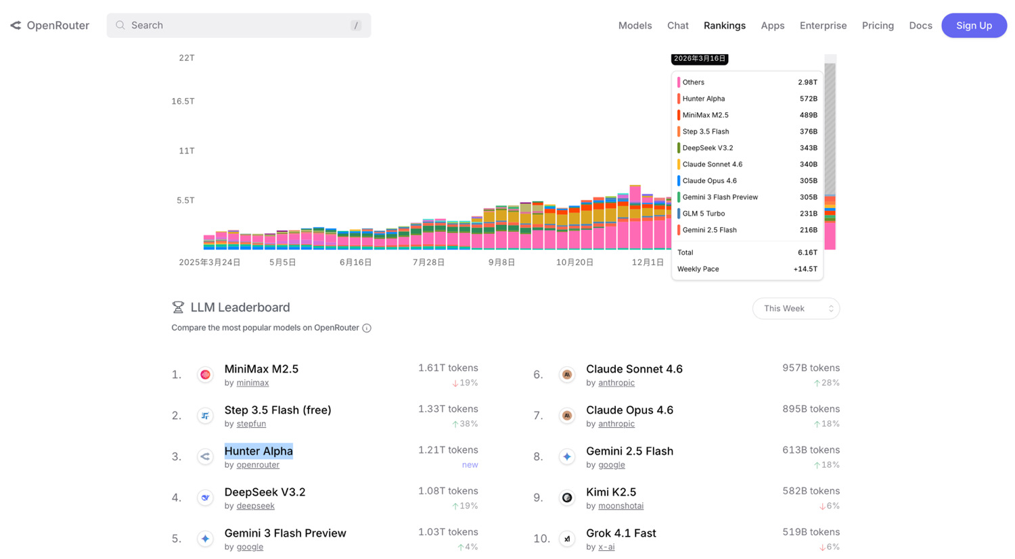Click the Hunter Alpha orange legend swatch
Viewport: 1015px width, 559px height.
679,99
